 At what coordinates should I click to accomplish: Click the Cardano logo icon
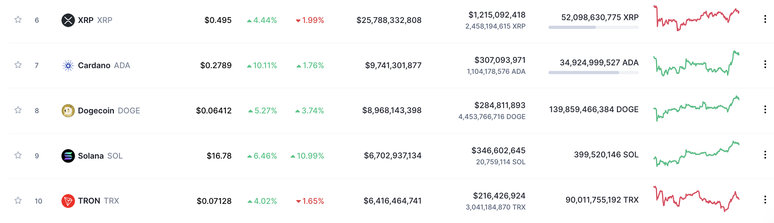tap(68, 66)
